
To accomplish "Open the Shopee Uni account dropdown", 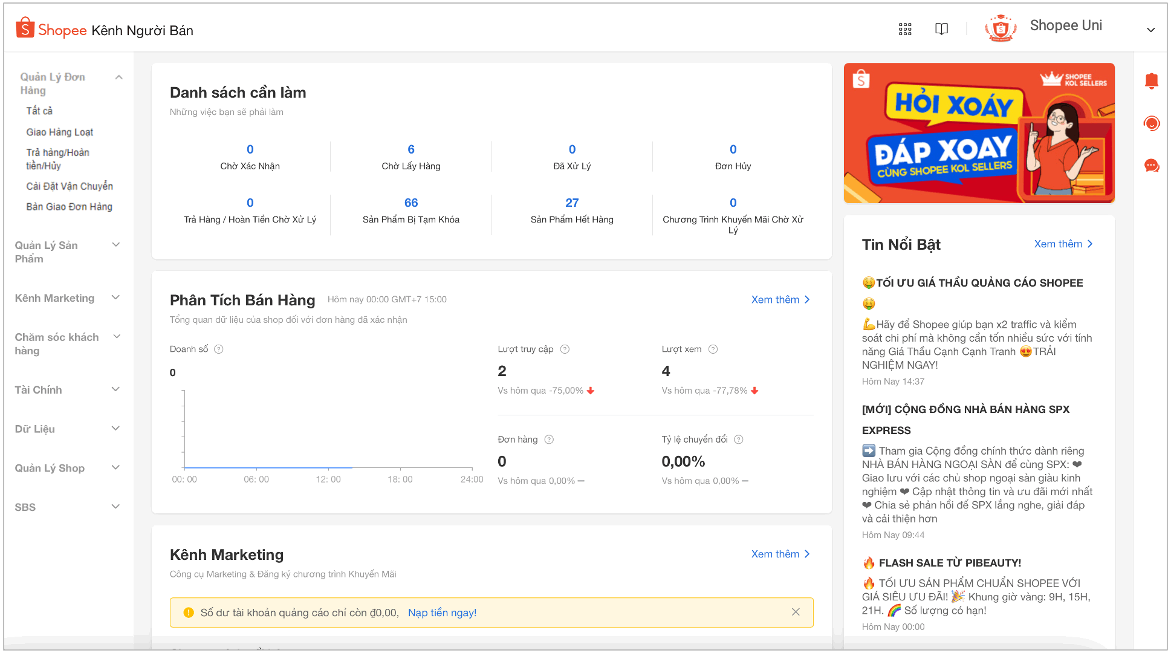I will click(x=1150, y=29).
